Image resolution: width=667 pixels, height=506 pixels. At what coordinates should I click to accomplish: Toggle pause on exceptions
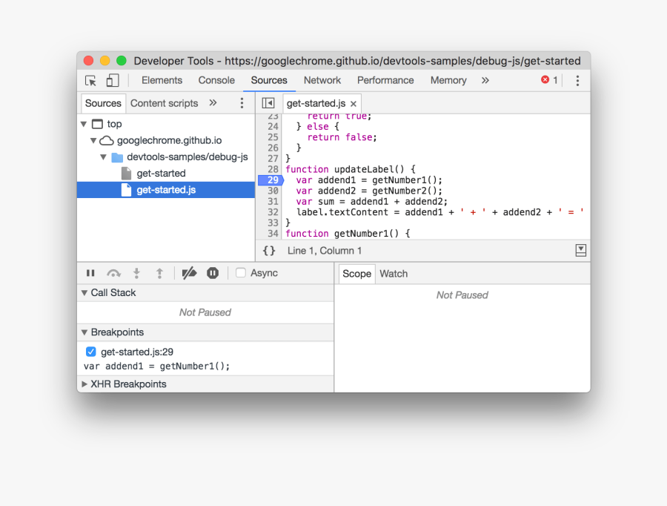213,273
